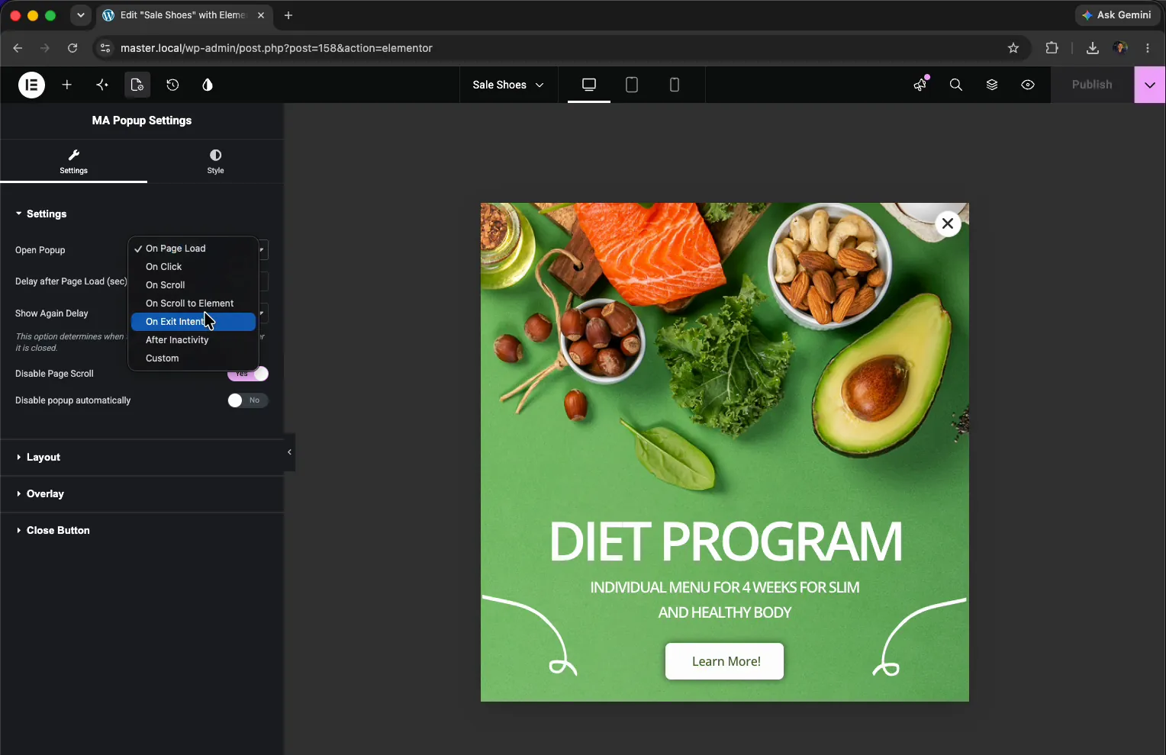This screenshot has height=755, width=1166.
Task: Open the Publish options arrow dropdown
Action: coord(1150,85)
